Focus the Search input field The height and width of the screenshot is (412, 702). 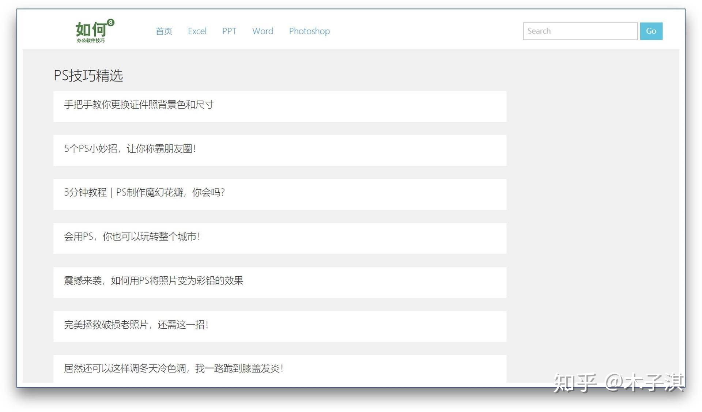click(x=580, y=31)
